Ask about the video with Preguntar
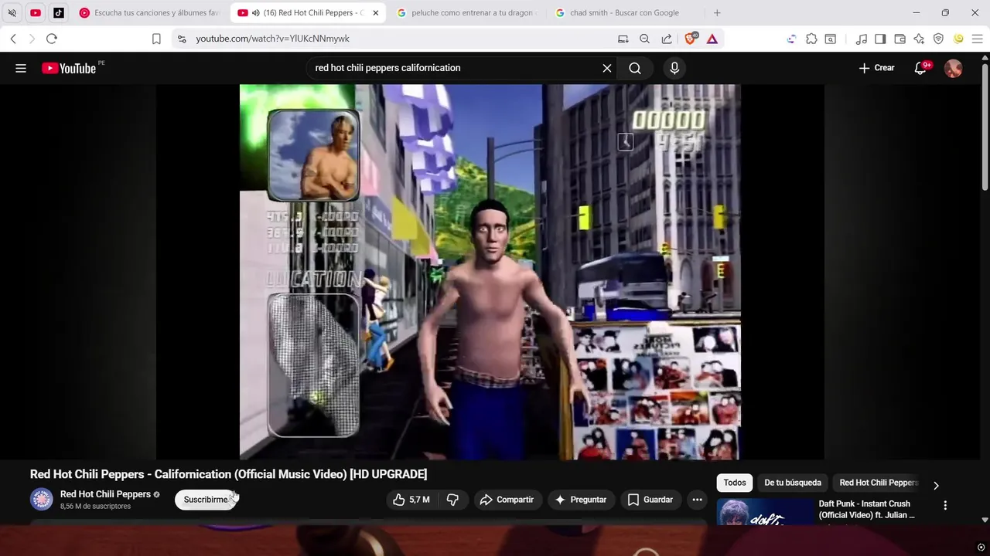The width and height of the screenshot is (990, 556). (581, 500)
